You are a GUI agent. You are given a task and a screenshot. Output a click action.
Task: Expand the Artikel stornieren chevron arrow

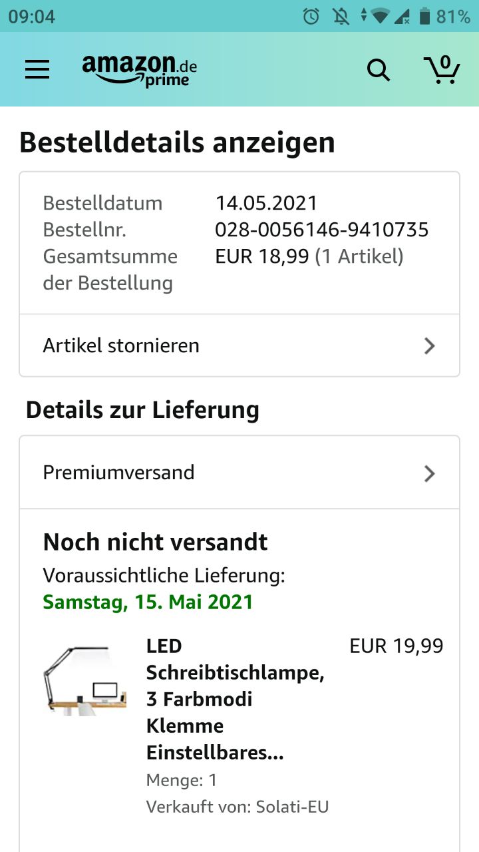[x=430, y=346]
